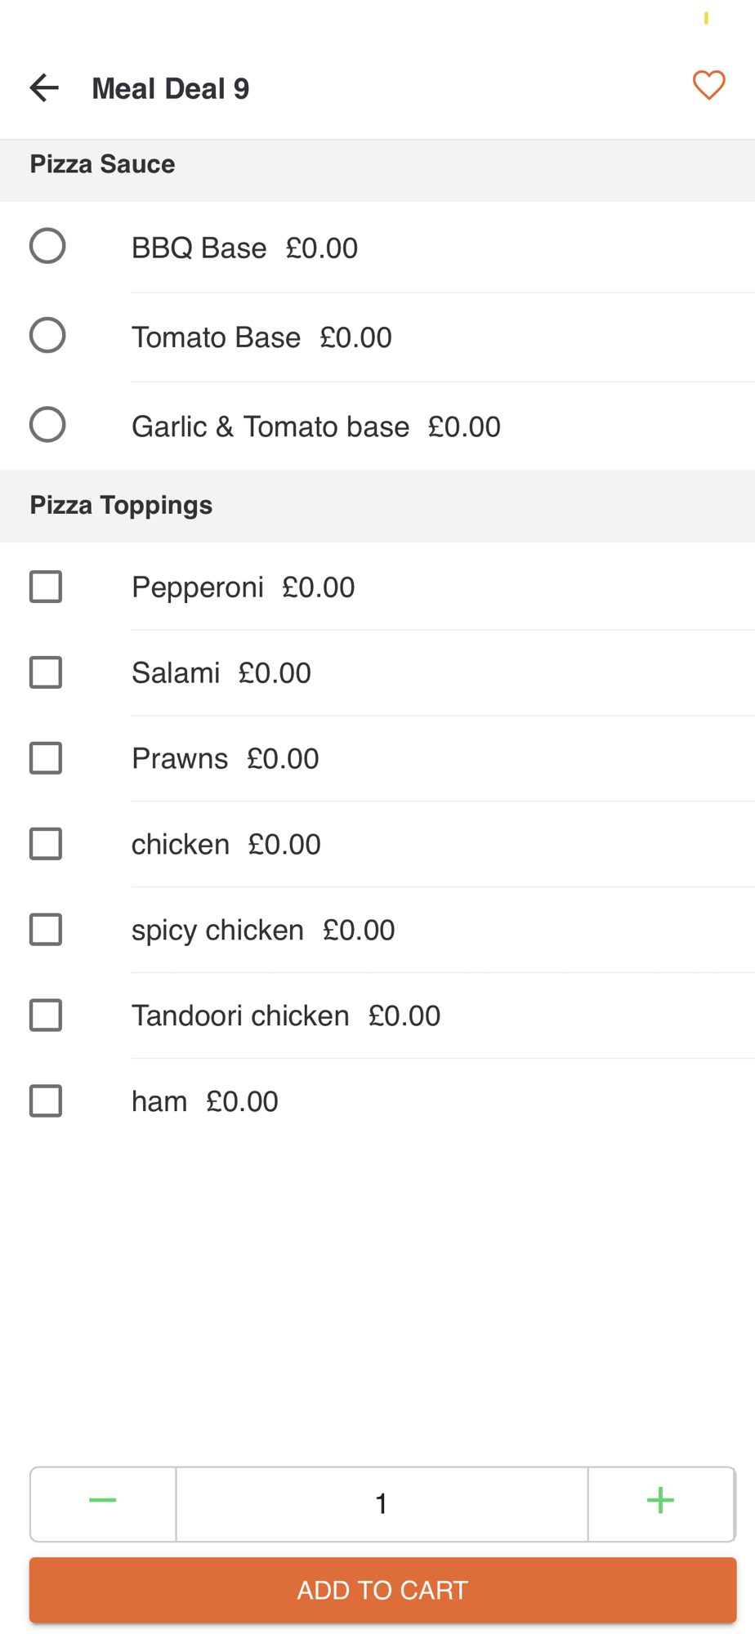This screenshot has height=1634, width=755.
Task: Select the BBQ Base sauce option
Action: [x=47, y=246]
